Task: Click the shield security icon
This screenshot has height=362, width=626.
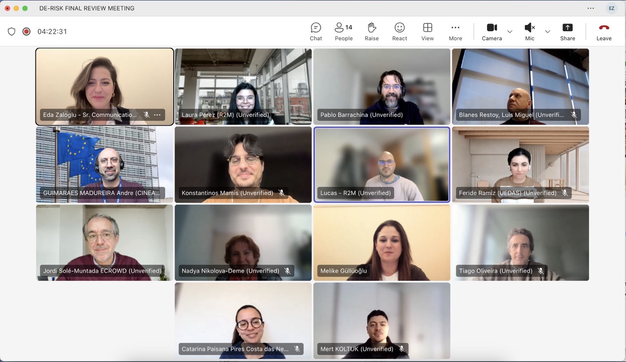Action: point(12,32)
